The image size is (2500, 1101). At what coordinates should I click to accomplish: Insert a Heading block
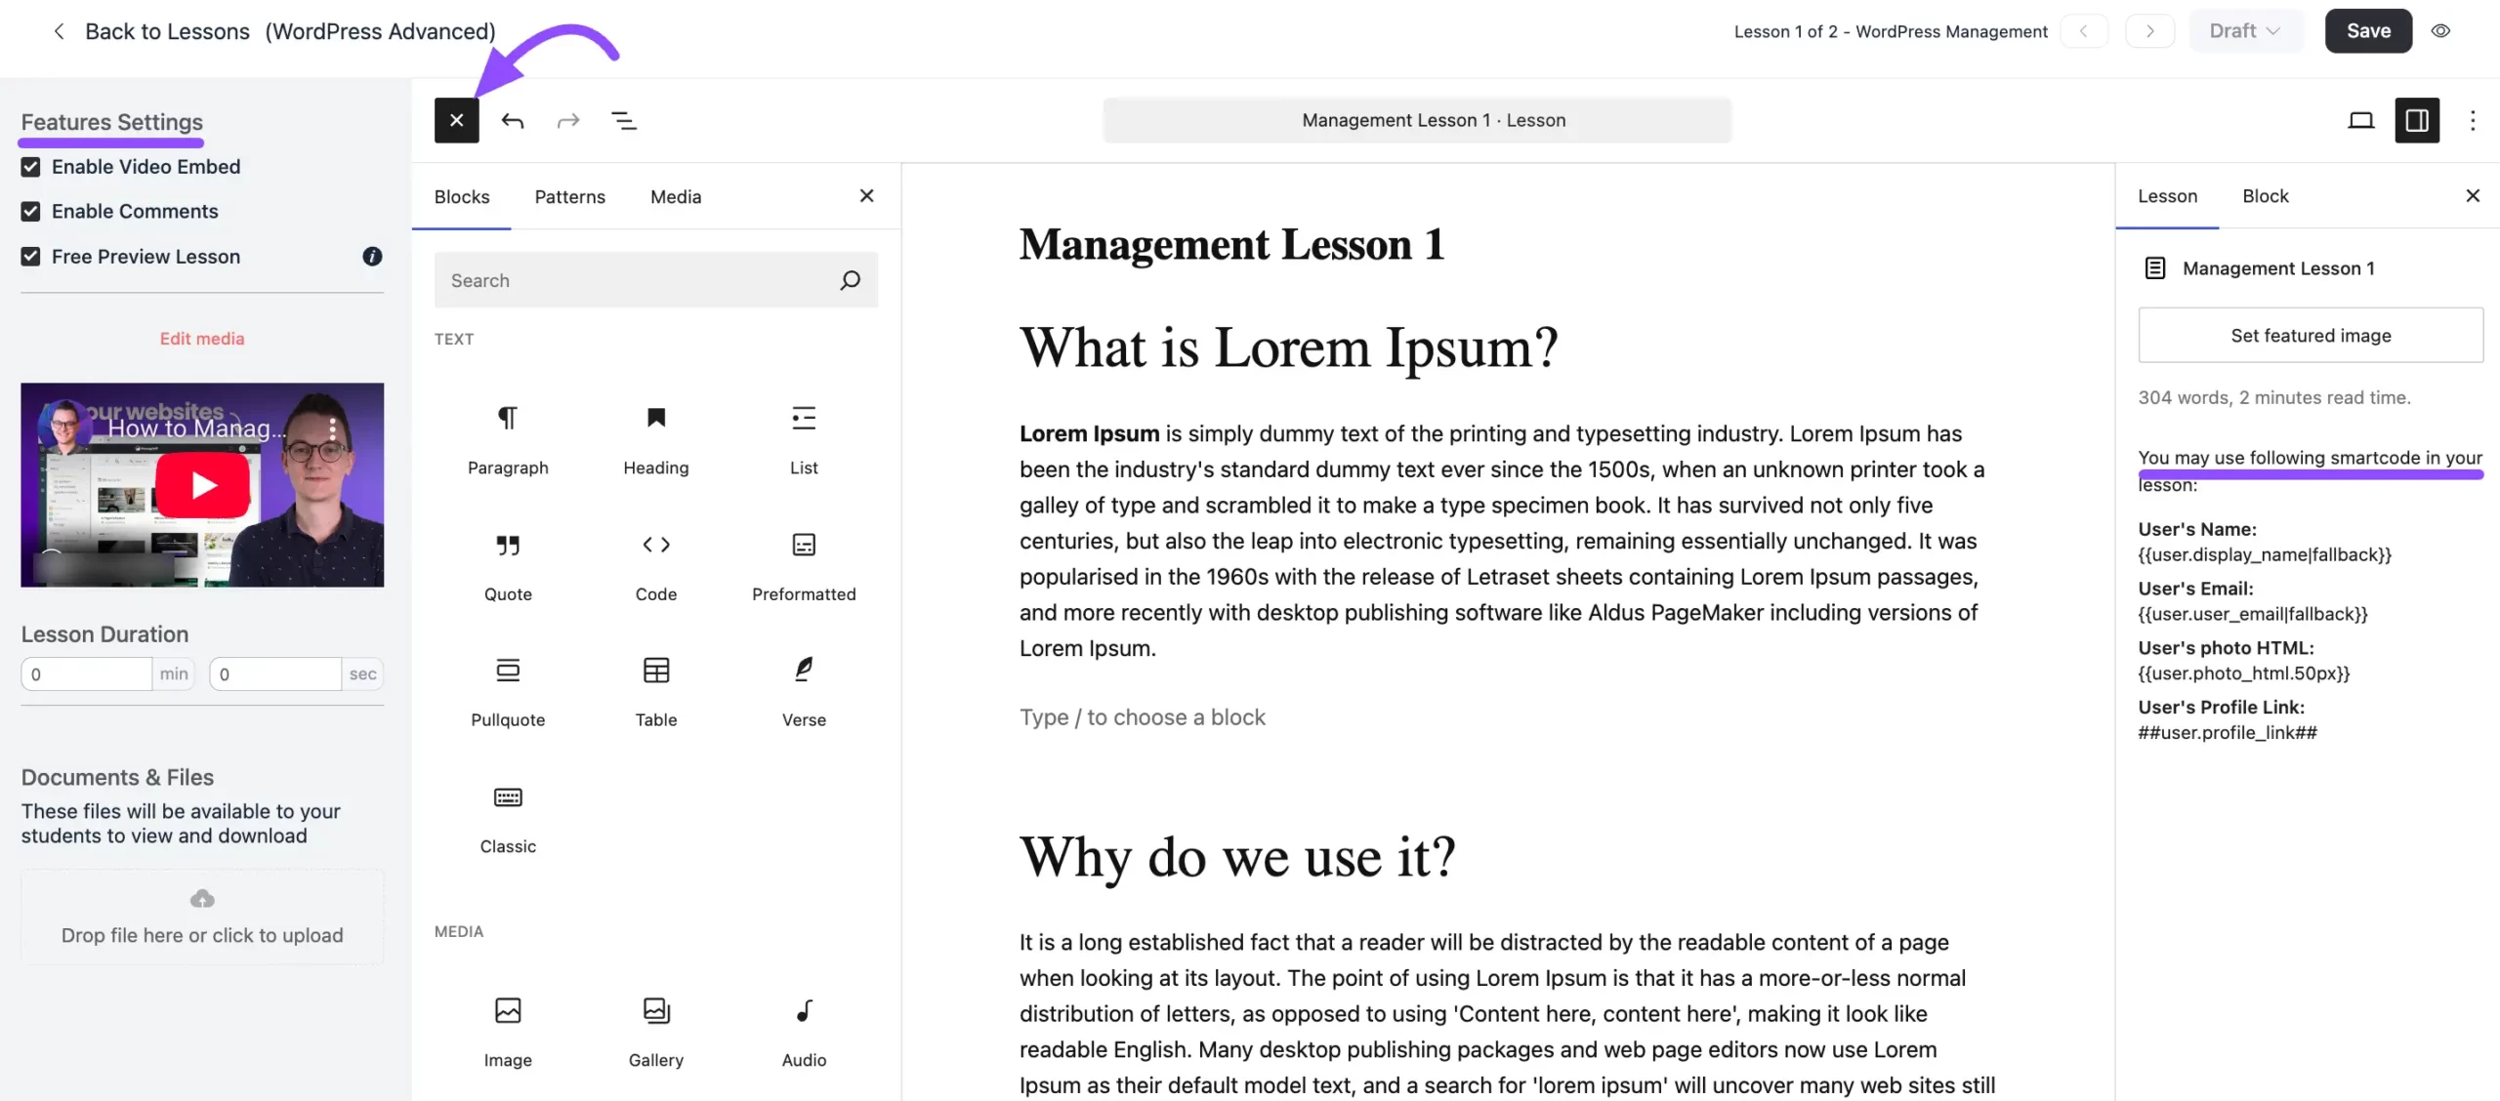coord(656,439)
